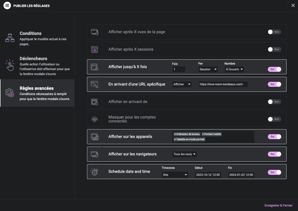Click the specific URL rule icon
298x211 pixels.
point(95,84)
